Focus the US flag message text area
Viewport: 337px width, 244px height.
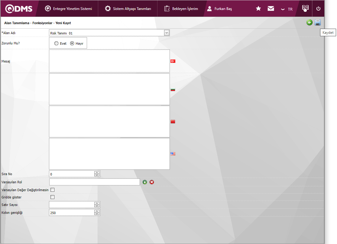pos(109,154)
